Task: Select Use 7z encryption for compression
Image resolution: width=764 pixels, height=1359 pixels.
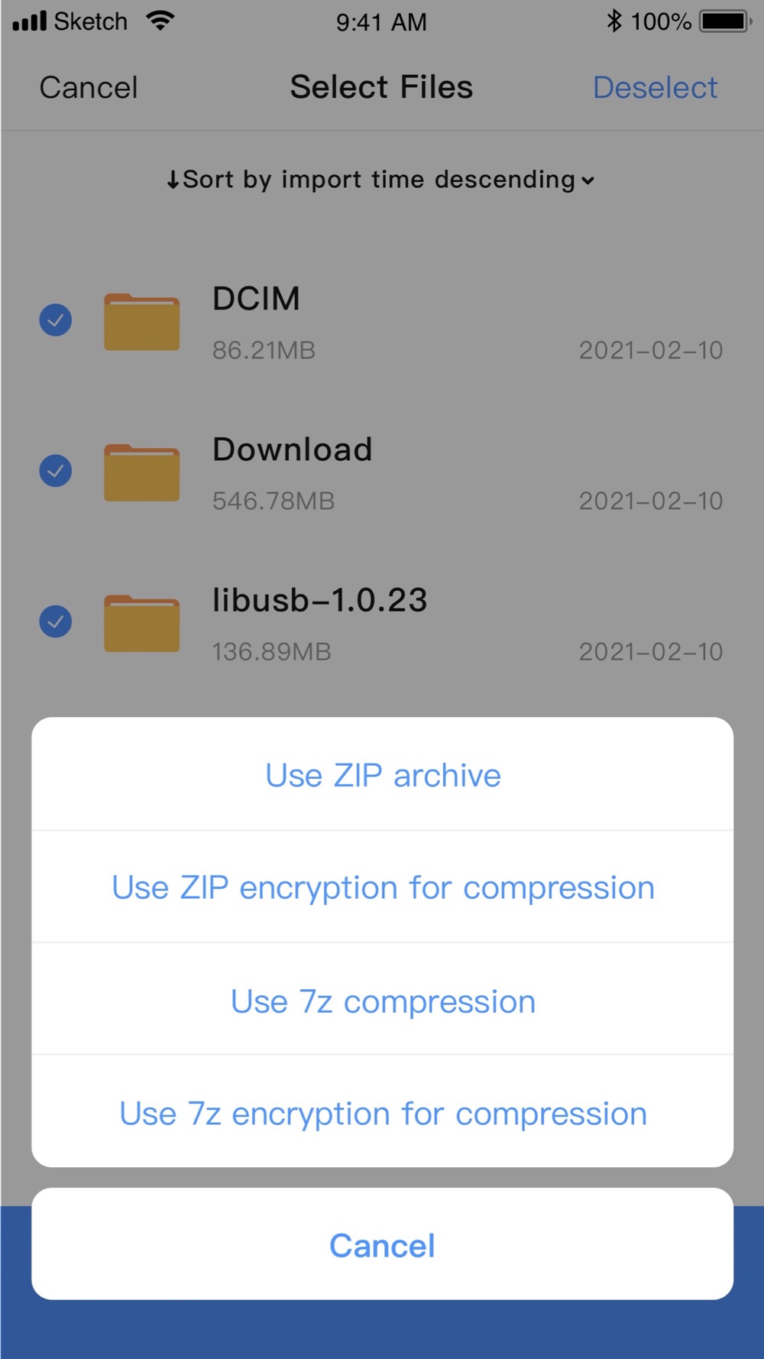Action: pos(383,1112)
